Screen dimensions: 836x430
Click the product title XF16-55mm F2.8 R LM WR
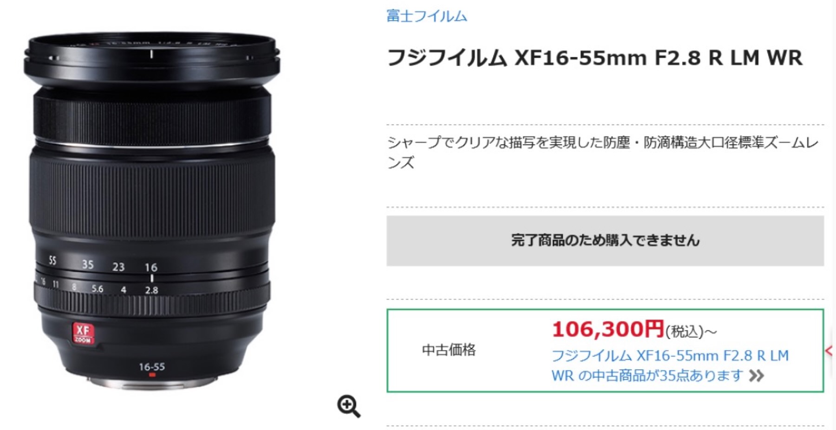point(594,58)
